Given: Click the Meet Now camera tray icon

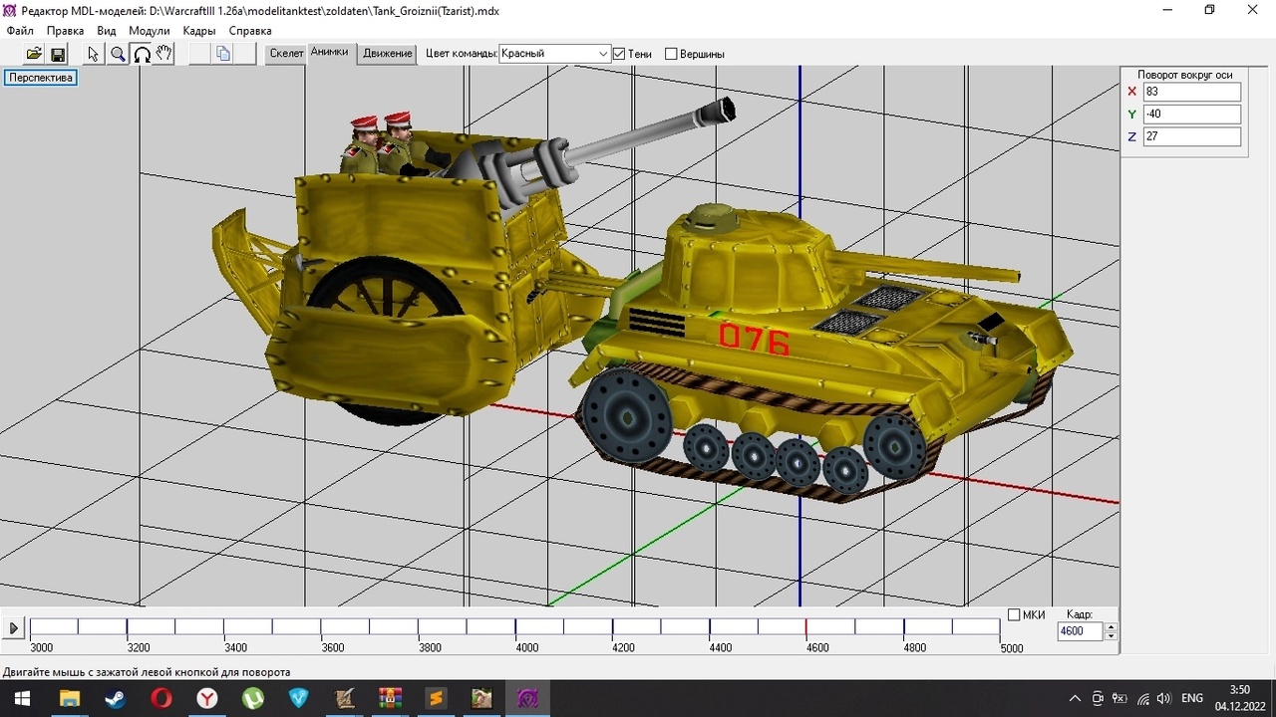Looking at the screenshot, I should [x=1098, y=698].
